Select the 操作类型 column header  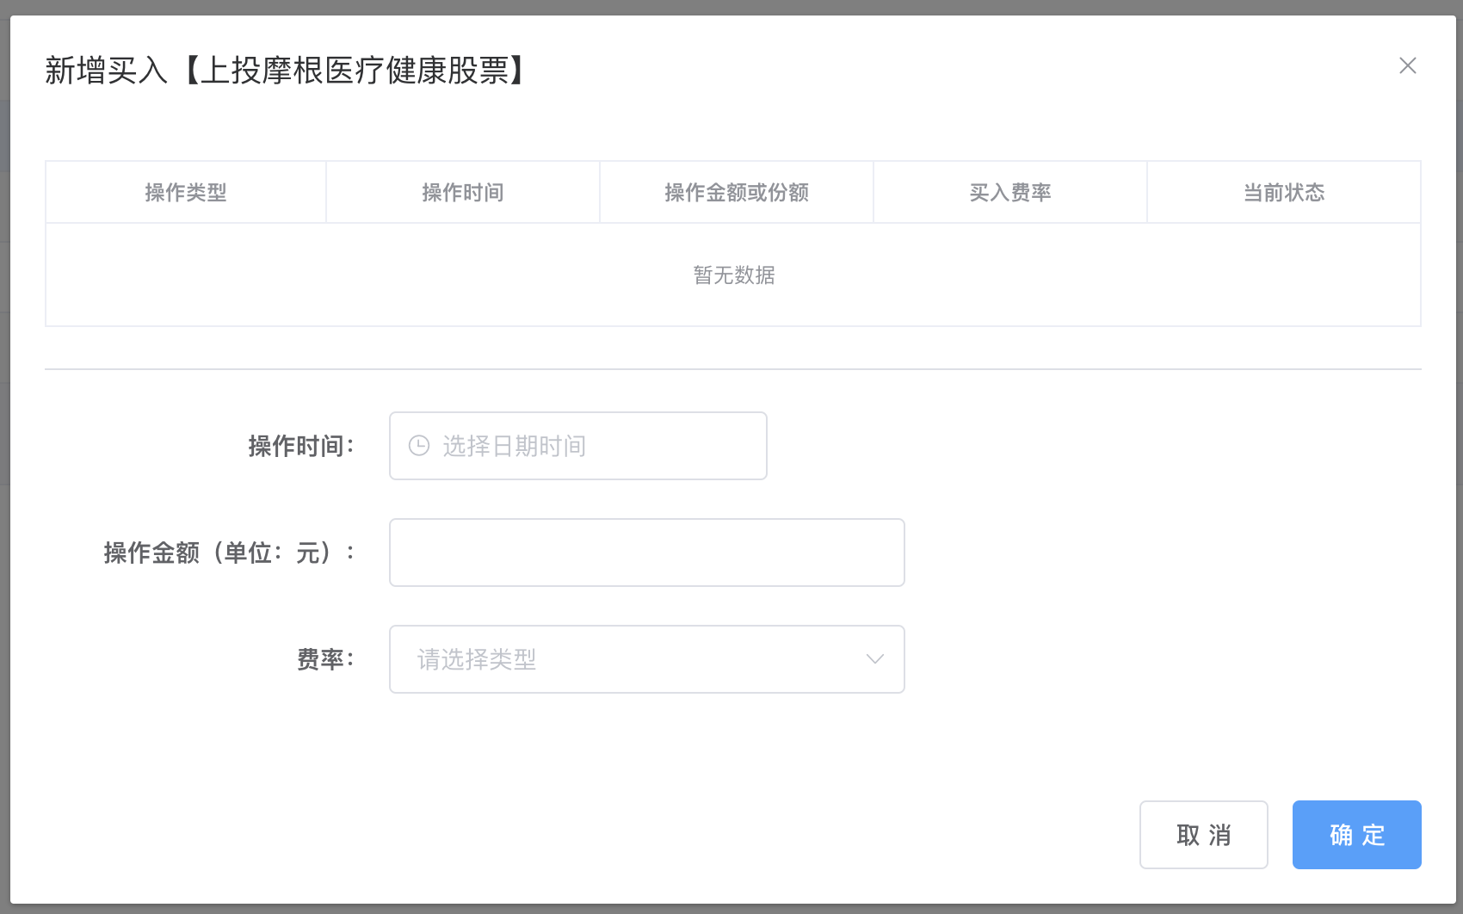tap(186, 193)
